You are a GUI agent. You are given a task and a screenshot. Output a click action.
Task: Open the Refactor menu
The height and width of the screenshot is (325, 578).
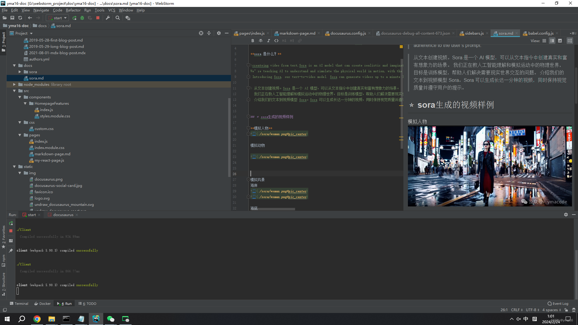[x=73, y=10]
